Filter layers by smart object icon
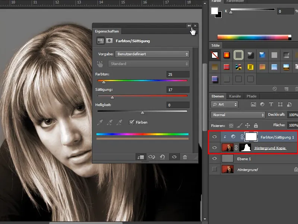 click(289, 104)
